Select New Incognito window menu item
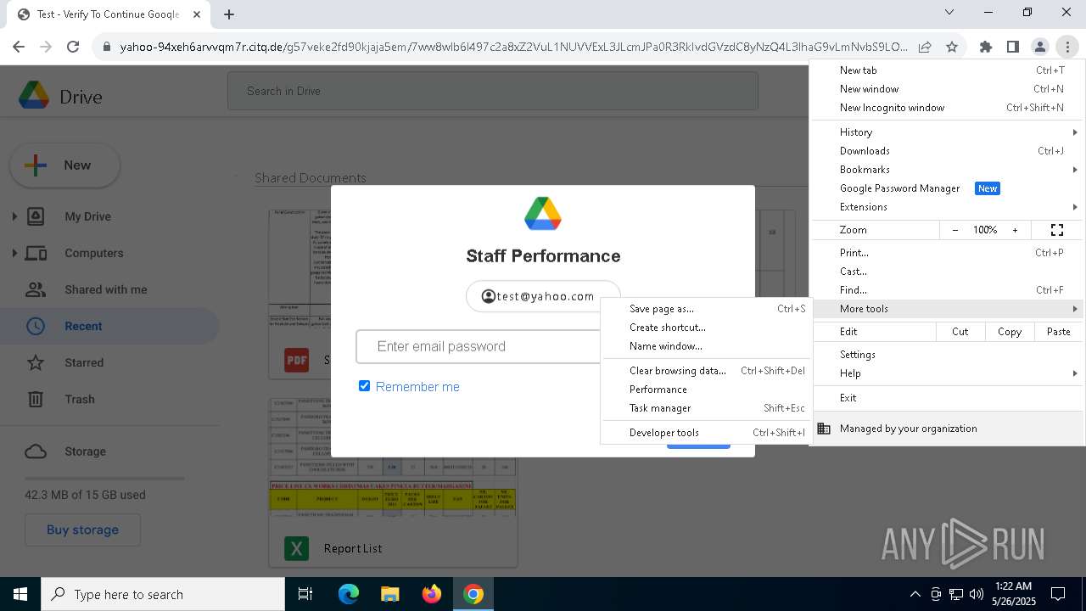 click(947, 108)
